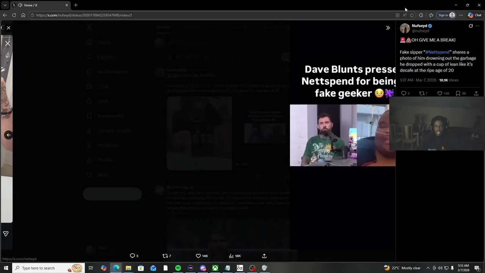Close the media viewer with top-left X
Viewport: 485px width, 273px height.
click(8, 28)
